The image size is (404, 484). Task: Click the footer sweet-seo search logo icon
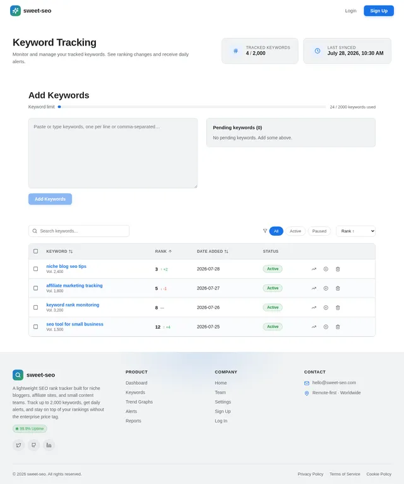tap(18, 375)
